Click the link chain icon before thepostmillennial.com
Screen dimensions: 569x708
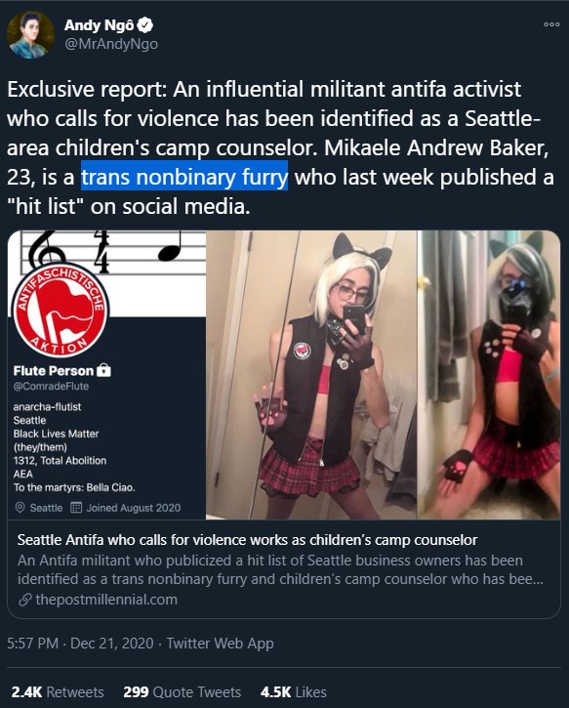pos(24,600)
